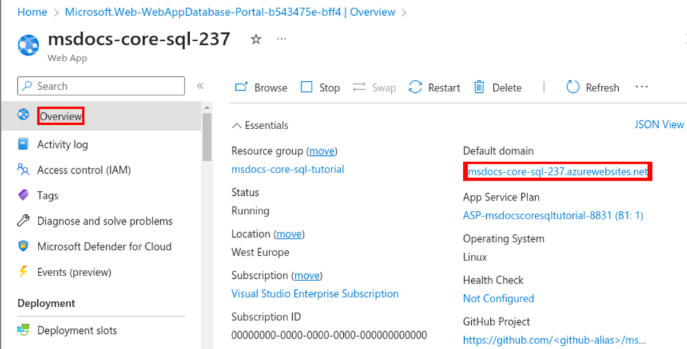
Task: Click the Diagnose wrench icon
Action: tap(23, 221)
